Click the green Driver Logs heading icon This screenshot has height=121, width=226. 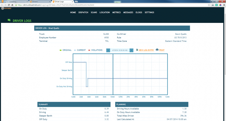(x=9, y=20)
